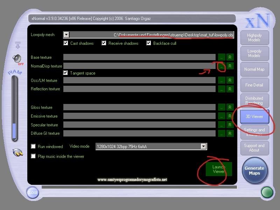Click the Generate Maps button
The image size is (280, 210).
(x=254, y=170)
